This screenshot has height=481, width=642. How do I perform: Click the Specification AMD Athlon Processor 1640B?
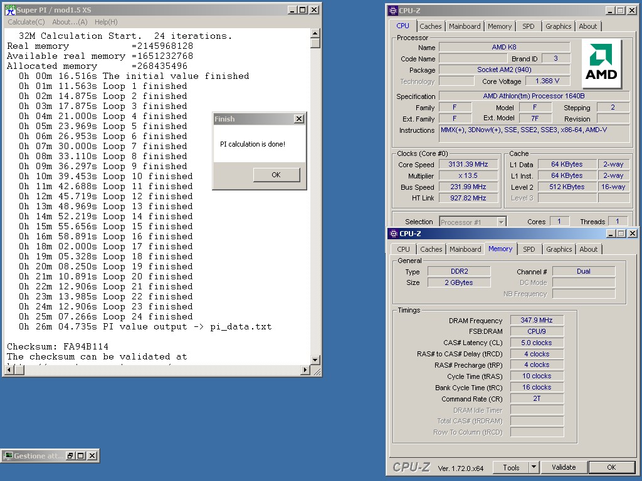[534, 96]
